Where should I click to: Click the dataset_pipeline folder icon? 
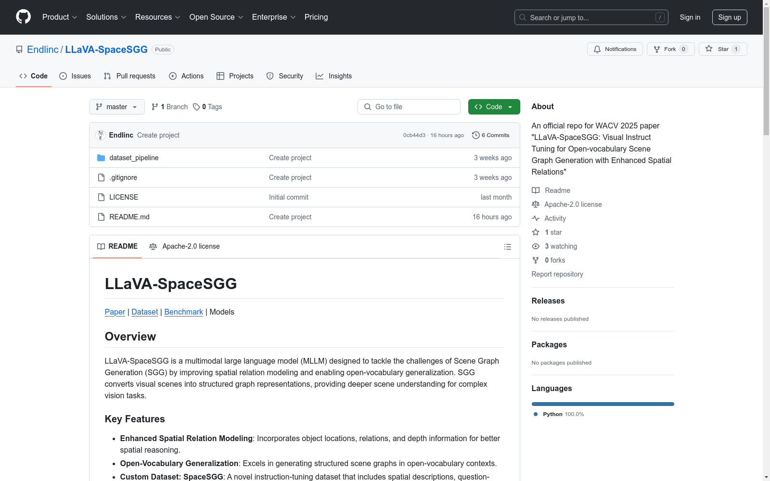tap(101, 158)
